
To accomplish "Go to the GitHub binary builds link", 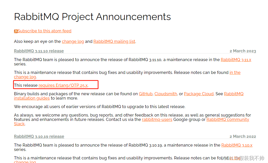I will click(x=146, y=94).
